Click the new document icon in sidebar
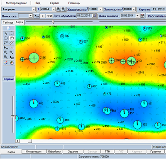 (x=9, y=28)
